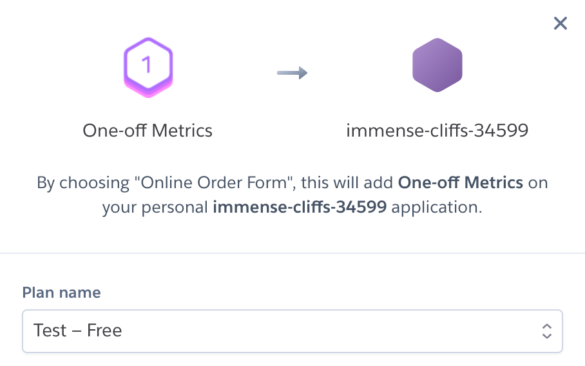Click the empty area right of "Test – Free"
The height and width of the screenshot is (366, 585).
[322, 331]
